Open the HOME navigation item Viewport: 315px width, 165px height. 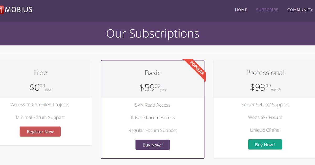click(x=241, y=10)
